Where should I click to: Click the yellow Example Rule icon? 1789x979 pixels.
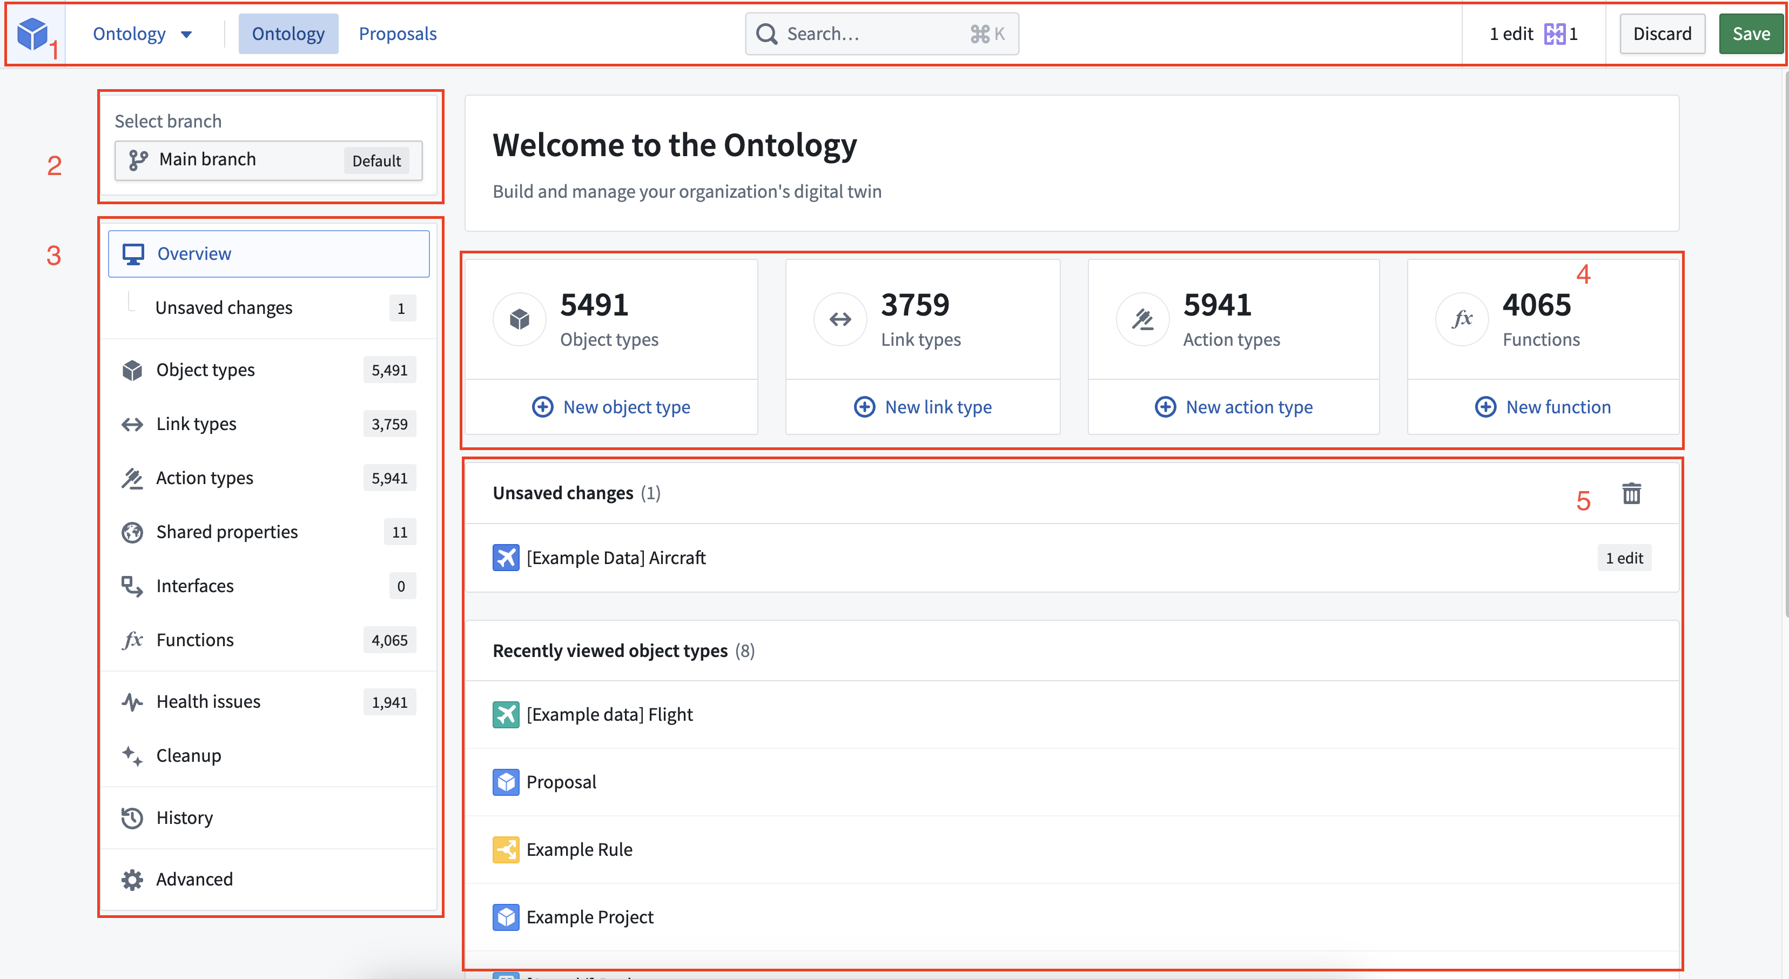pyautogui.click(x=506, y=849)
